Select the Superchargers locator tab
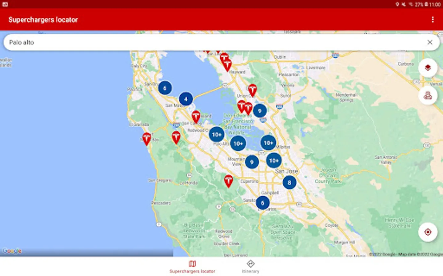 (192, 266)
